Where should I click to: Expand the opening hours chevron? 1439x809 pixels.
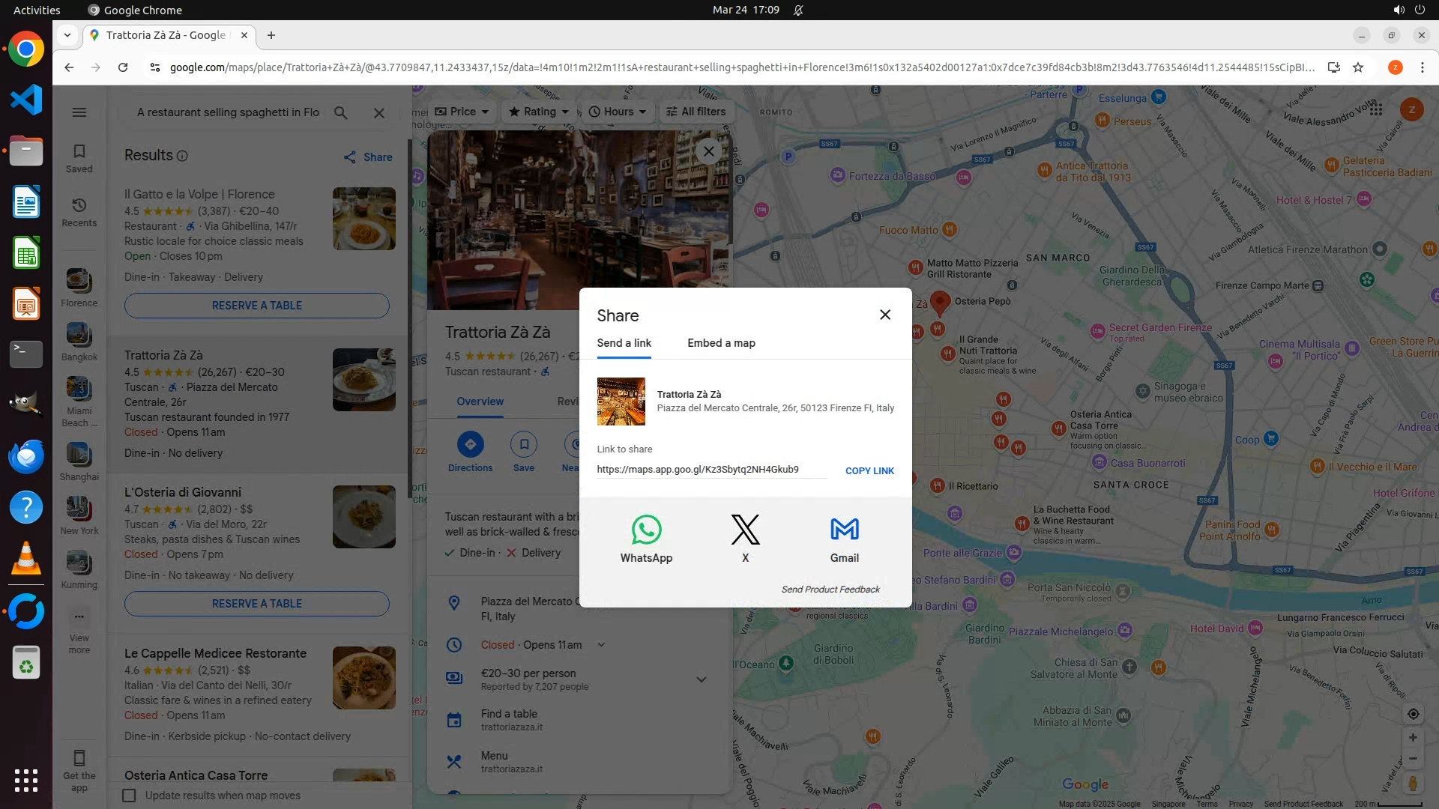[601, 645]
